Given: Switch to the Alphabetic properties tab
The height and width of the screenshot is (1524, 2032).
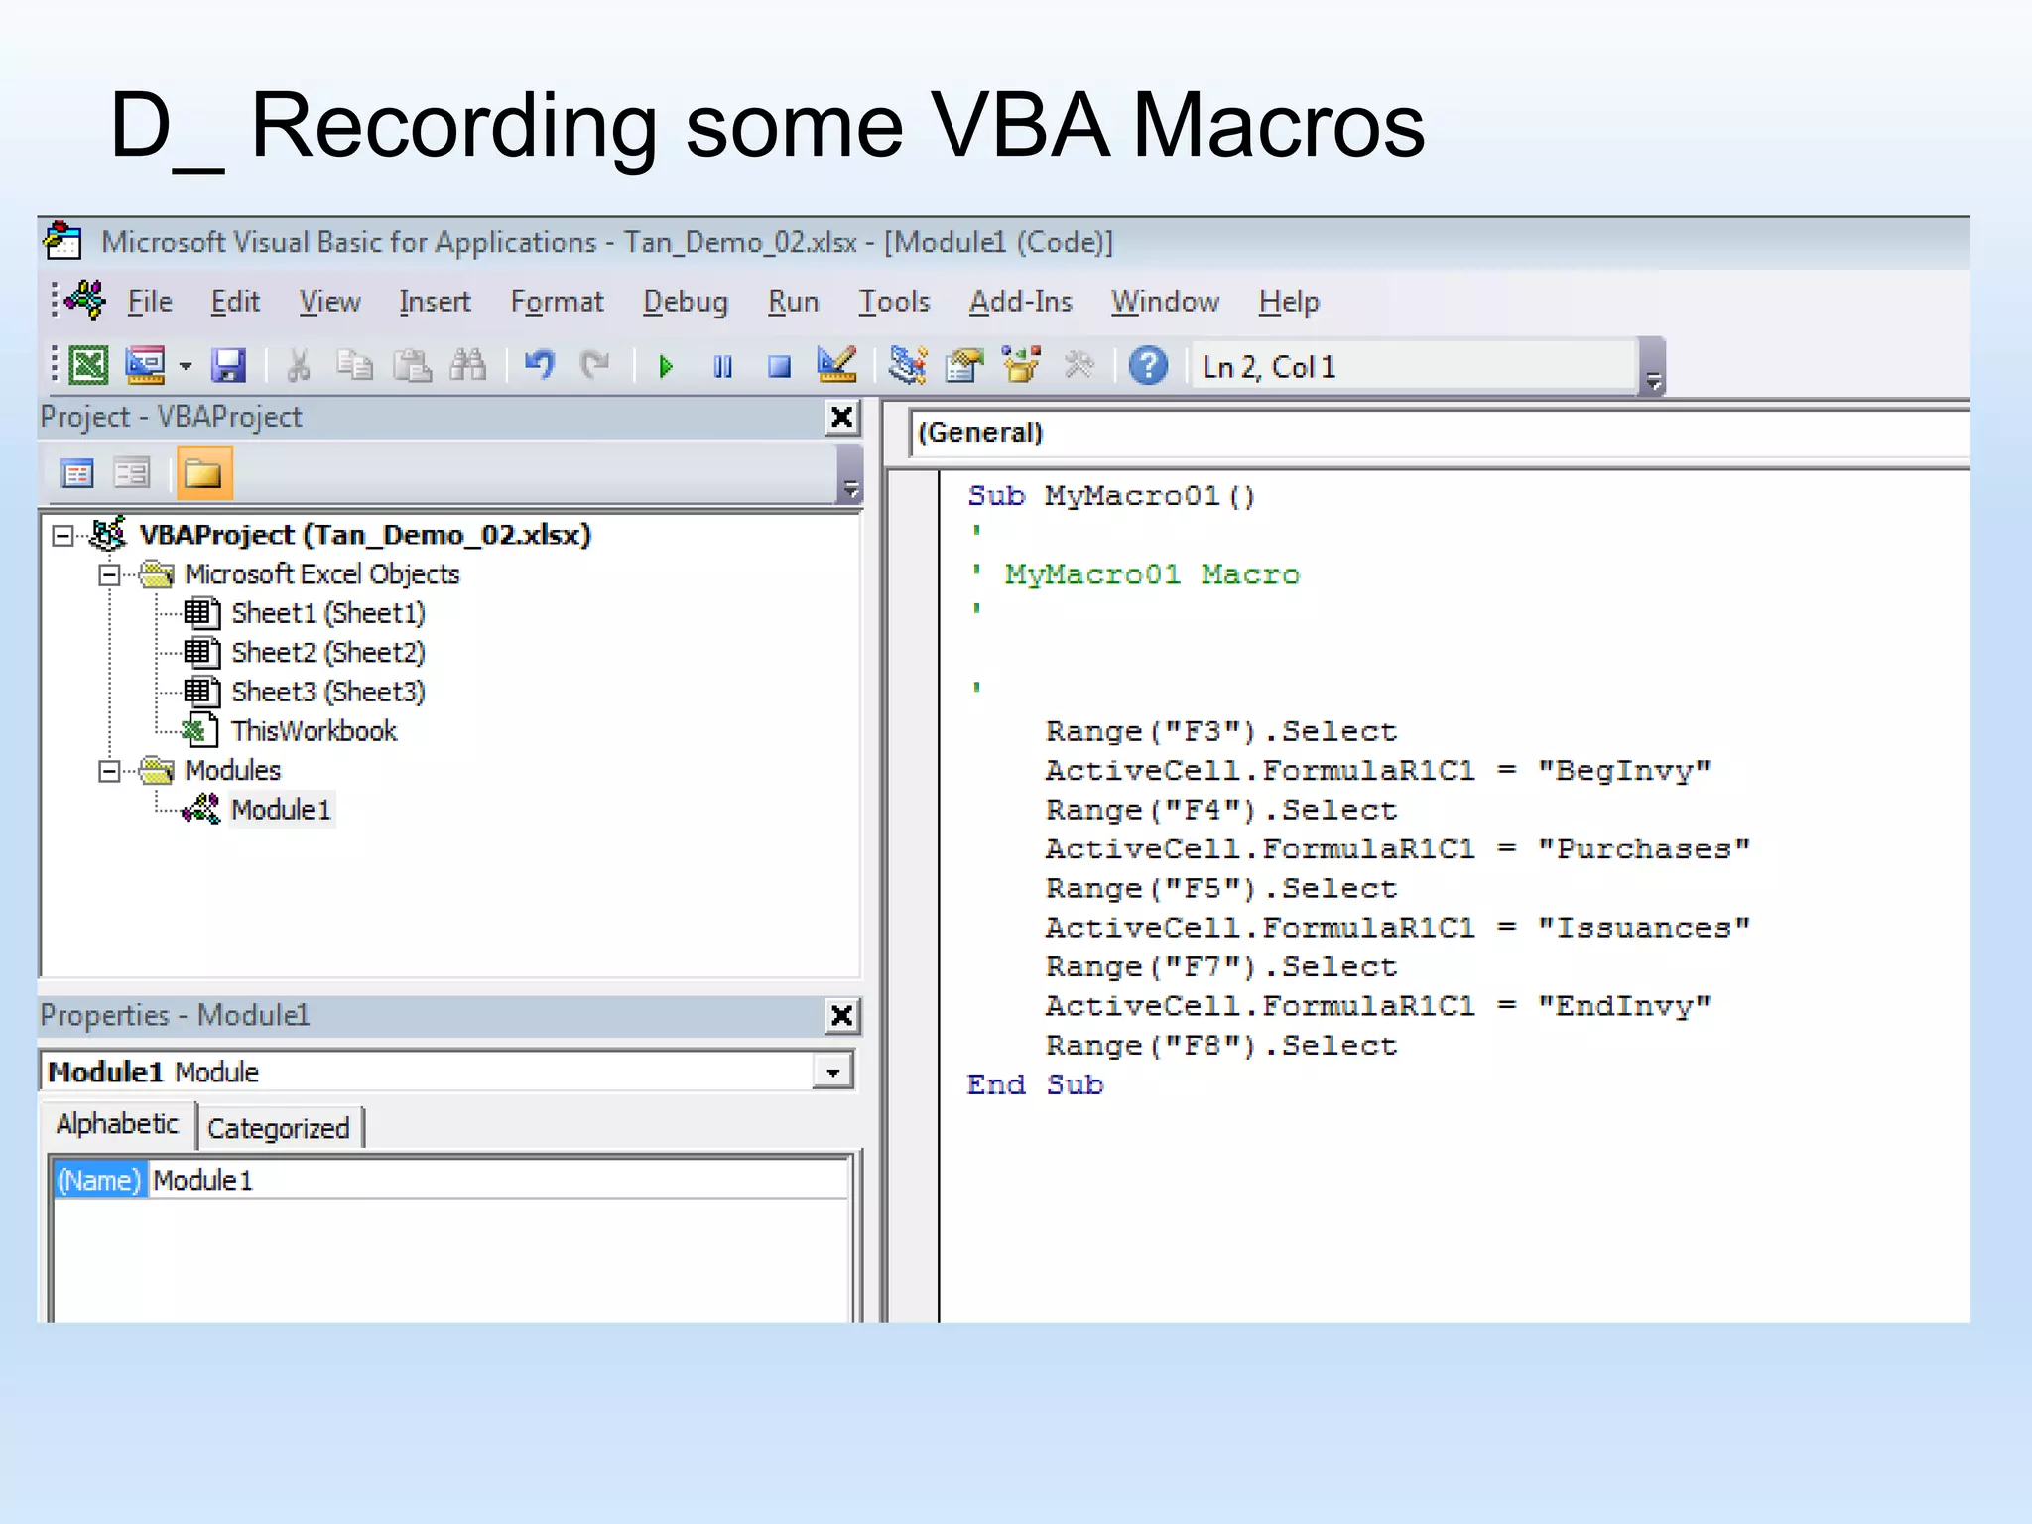Looking at the screenshot, I should (118, 1124).
